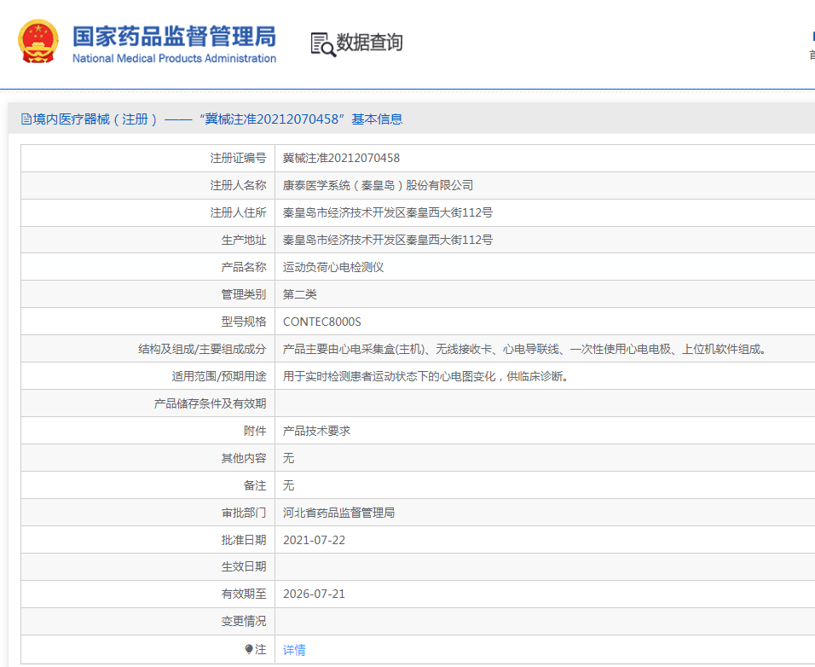Click the text starting 用于实时检测患者
815x667 pixels.
click(426, 376)
